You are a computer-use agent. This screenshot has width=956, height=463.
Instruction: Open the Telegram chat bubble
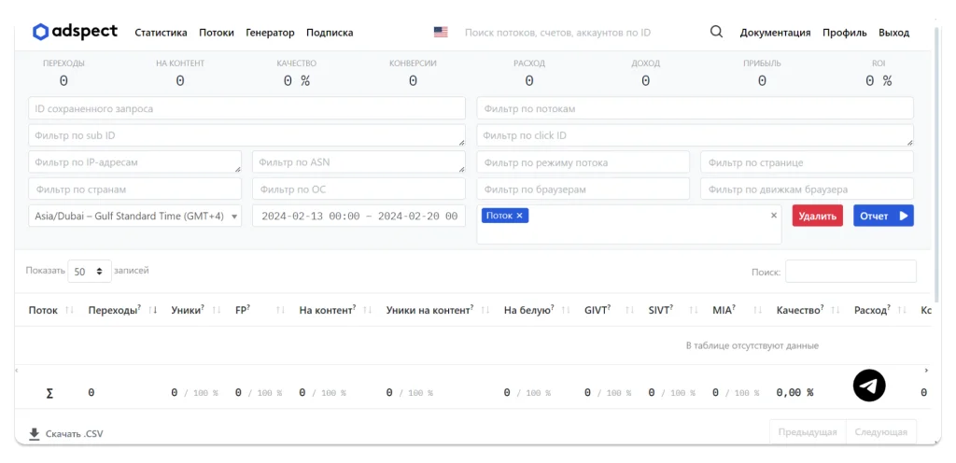point(868,386)
